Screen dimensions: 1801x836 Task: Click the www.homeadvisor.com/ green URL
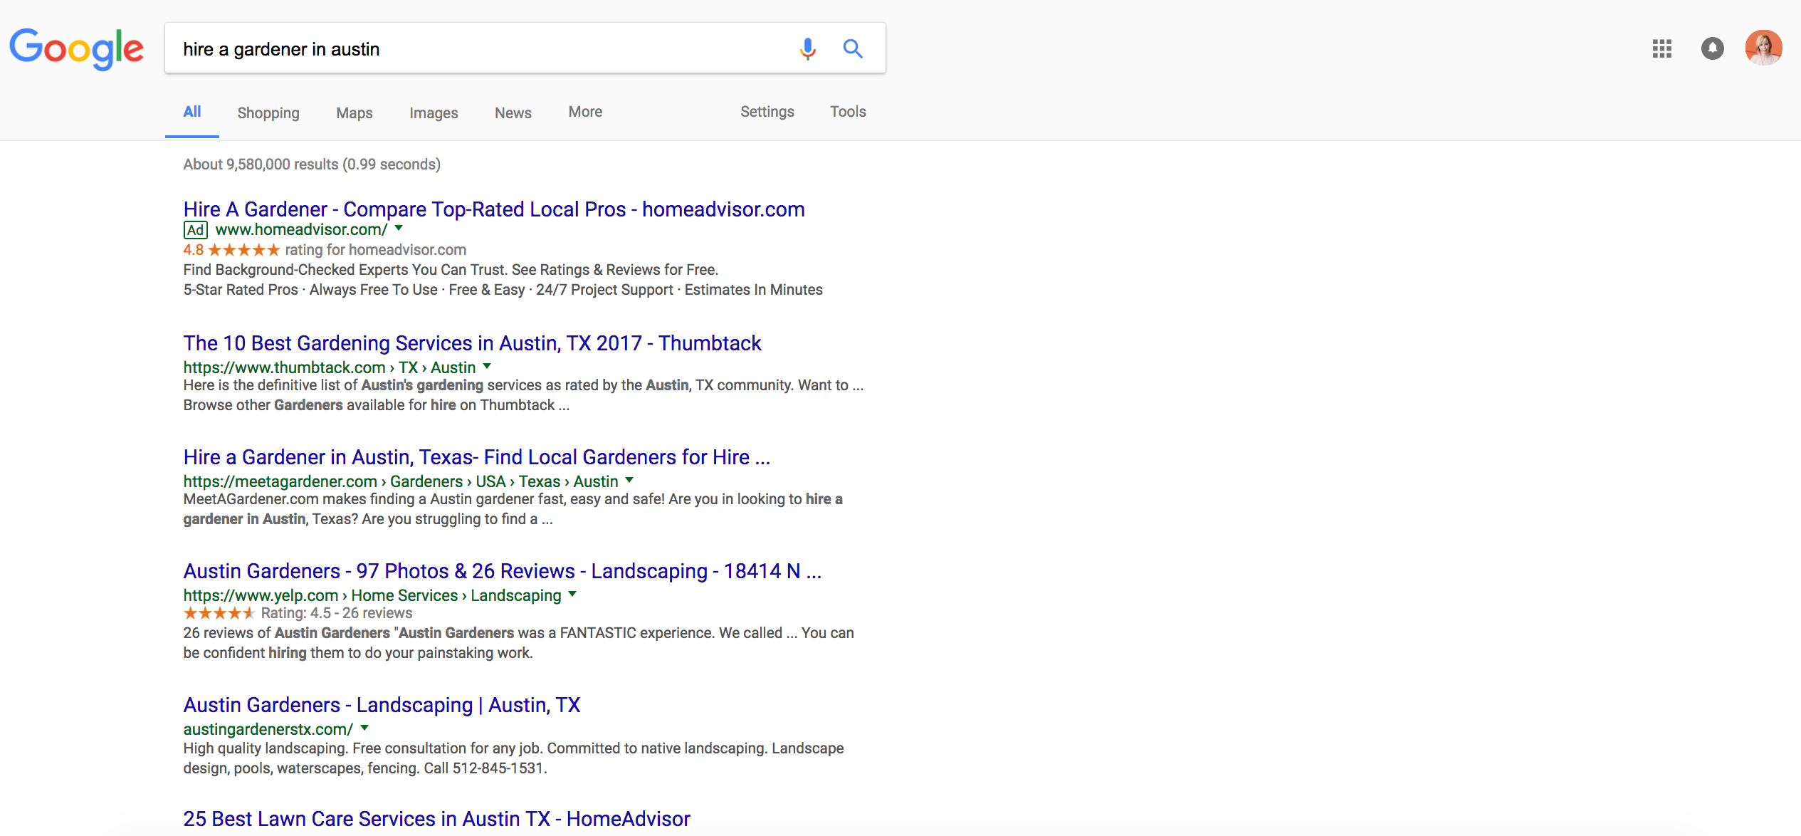301,230
